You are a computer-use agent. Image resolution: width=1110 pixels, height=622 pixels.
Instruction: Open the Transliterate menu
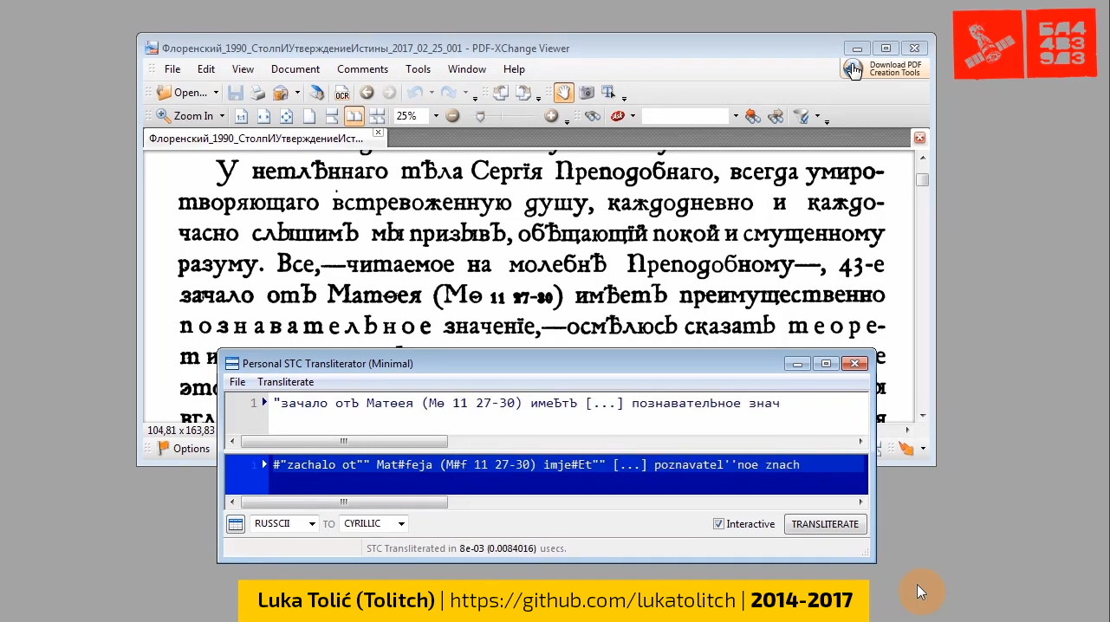(286, 382)
